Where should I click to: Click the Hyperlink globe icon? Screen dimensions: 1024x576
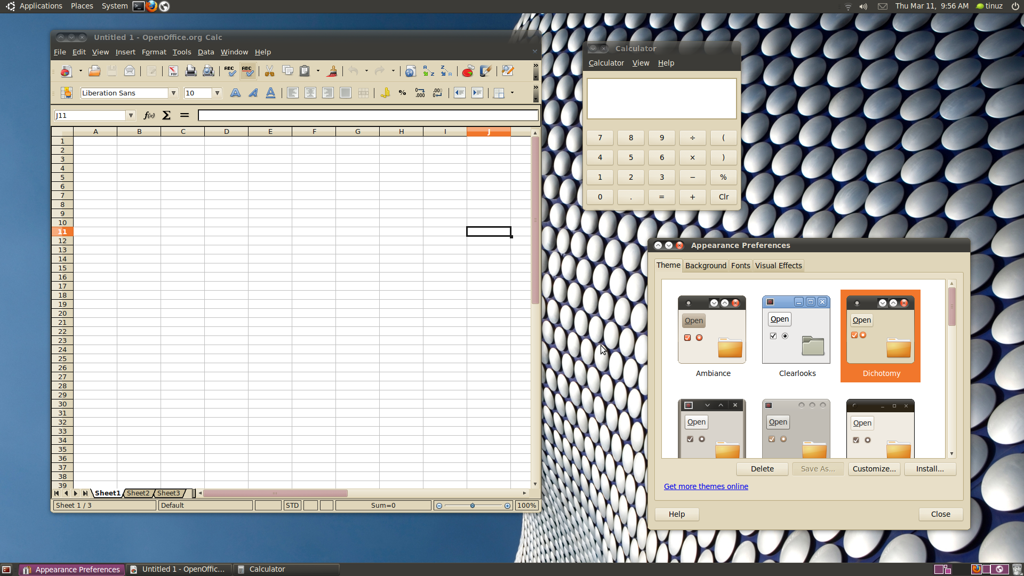[x=411, y=71]
